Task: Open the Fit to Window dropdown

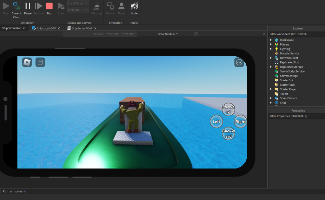Action: [168, 34]
